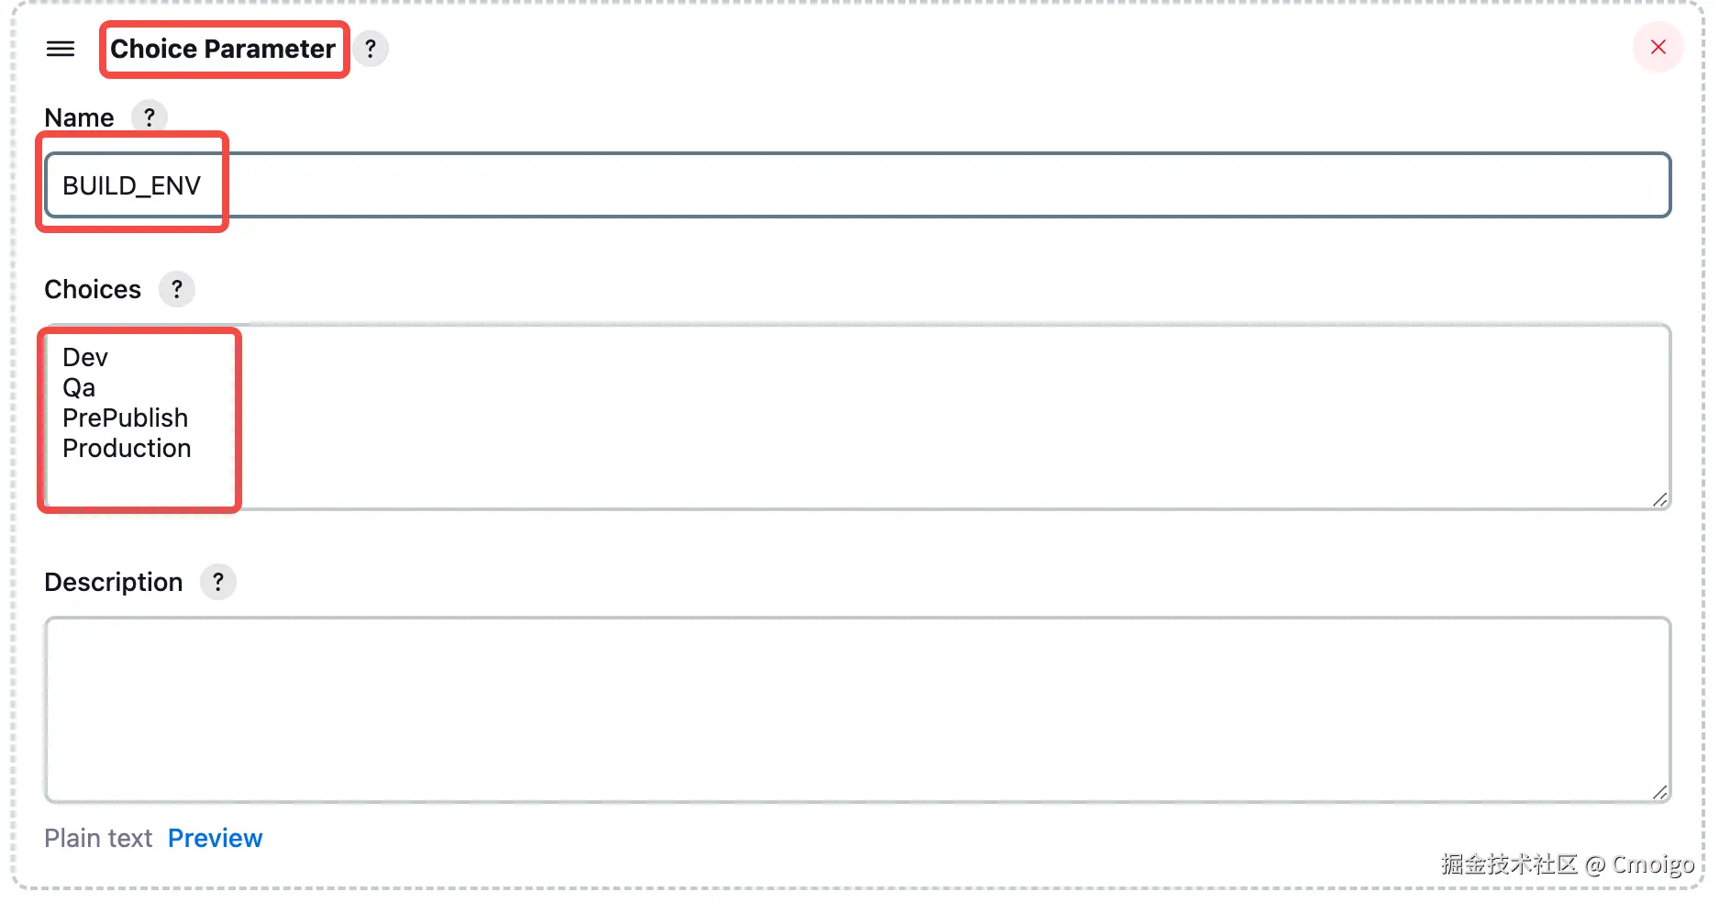Remove parameter with the red X button
The height and width of the screenshot is (903, 1719).
point(1658,47)
